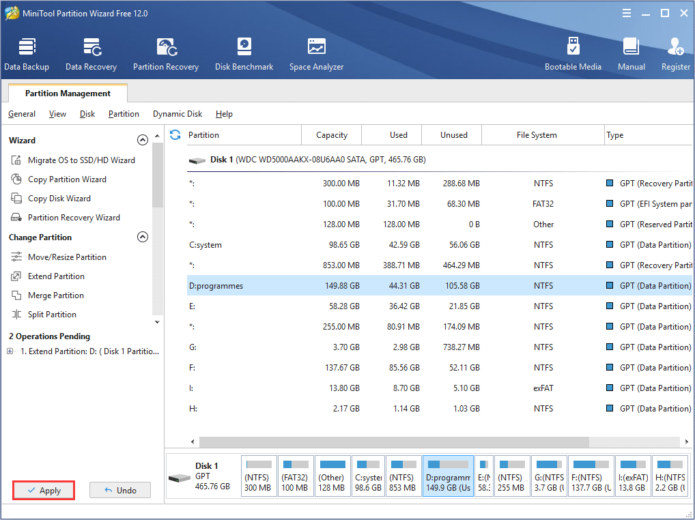Start the Disk Benchmark tool

point(244,54)
